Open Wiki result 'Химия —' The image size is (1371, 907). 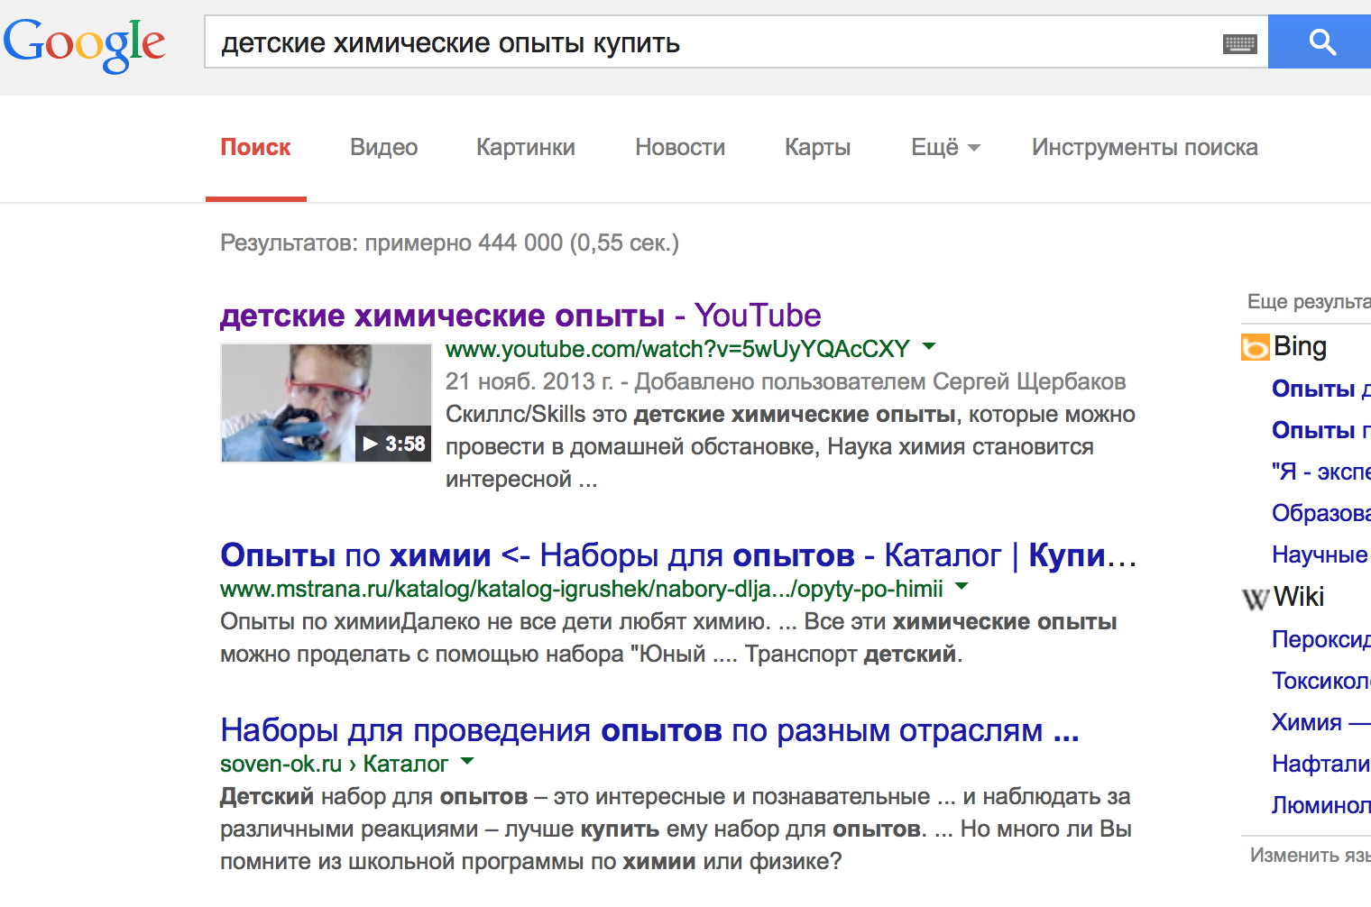point(1320,722)
